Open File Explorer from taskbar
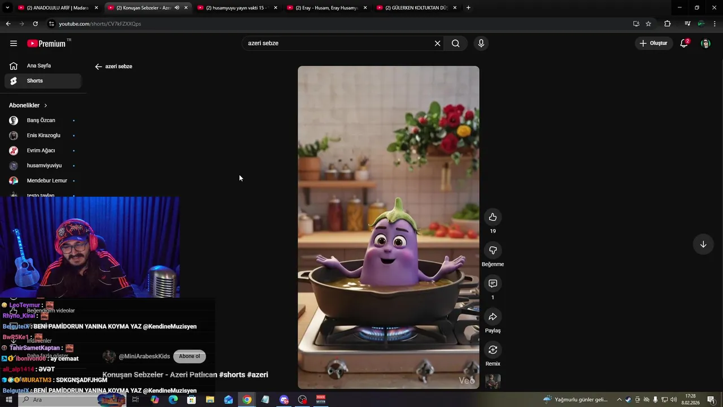 pyautogui.click(x=210, y=400)
